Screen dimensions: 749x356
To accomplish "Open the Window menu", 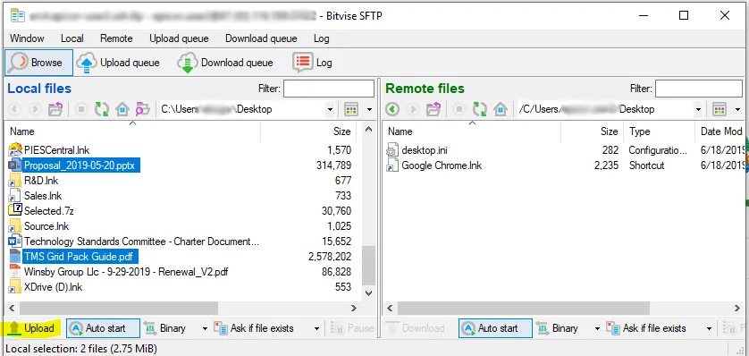I will point(27,38).
